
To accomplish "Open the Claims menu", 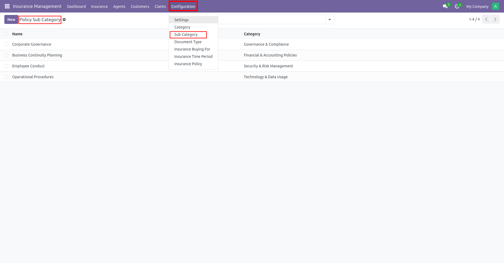I will 160,7.
